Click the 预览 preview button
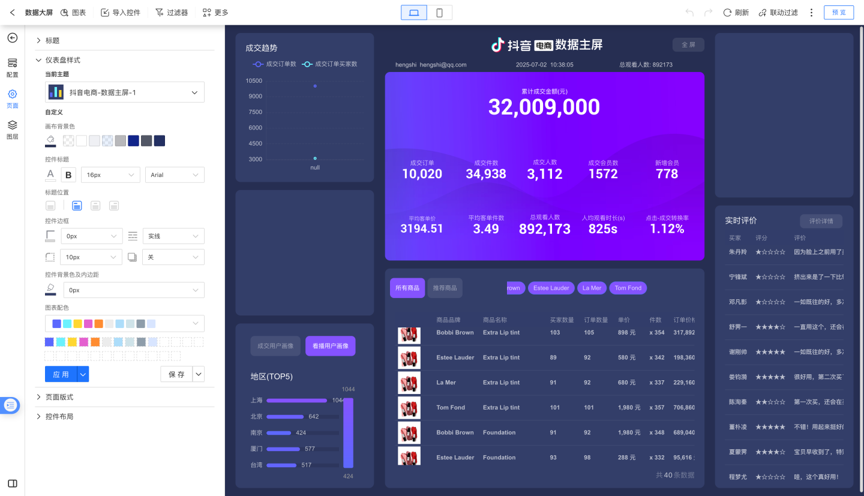 click(x=838, y=13)
